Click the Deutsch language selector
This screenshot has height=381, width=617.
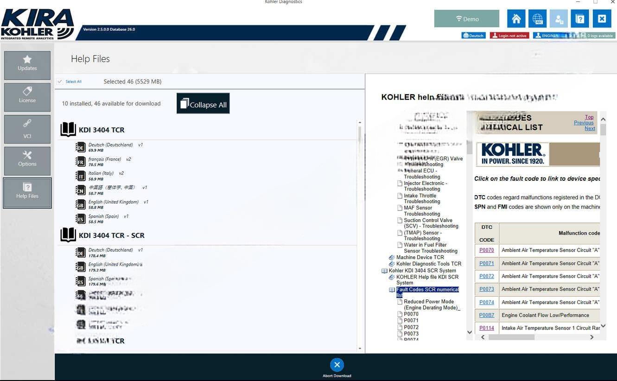pos(473,36)
